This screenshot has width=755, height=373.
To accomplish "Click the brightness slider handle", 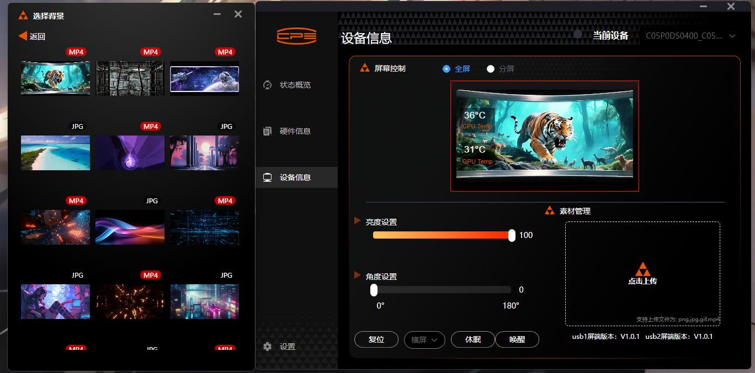I will click(x=512, y=235).
